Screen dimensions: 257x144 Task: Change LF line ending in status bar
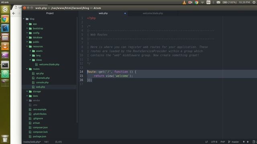[x=206, y=142]
